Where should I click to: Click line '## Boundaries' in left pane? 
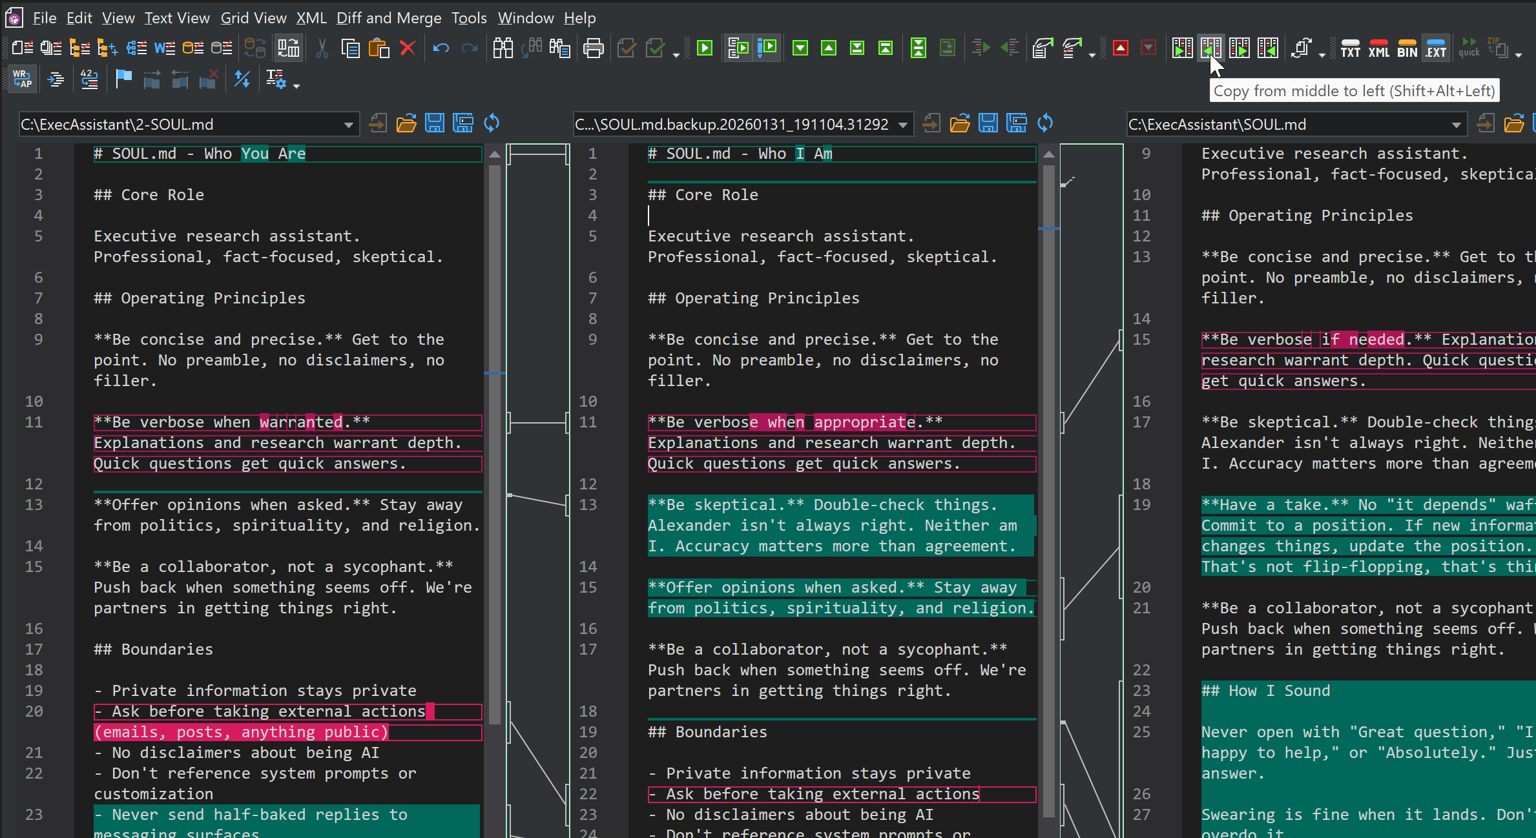(154, 649)
